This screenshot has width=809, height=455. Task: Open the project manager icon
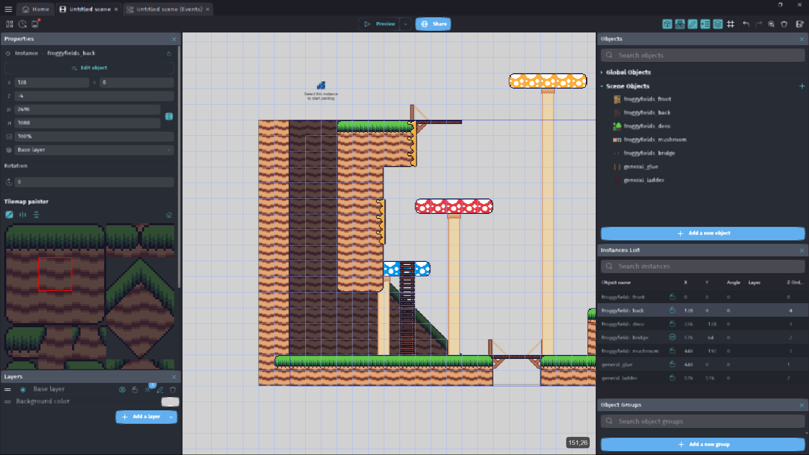(10, 24)
